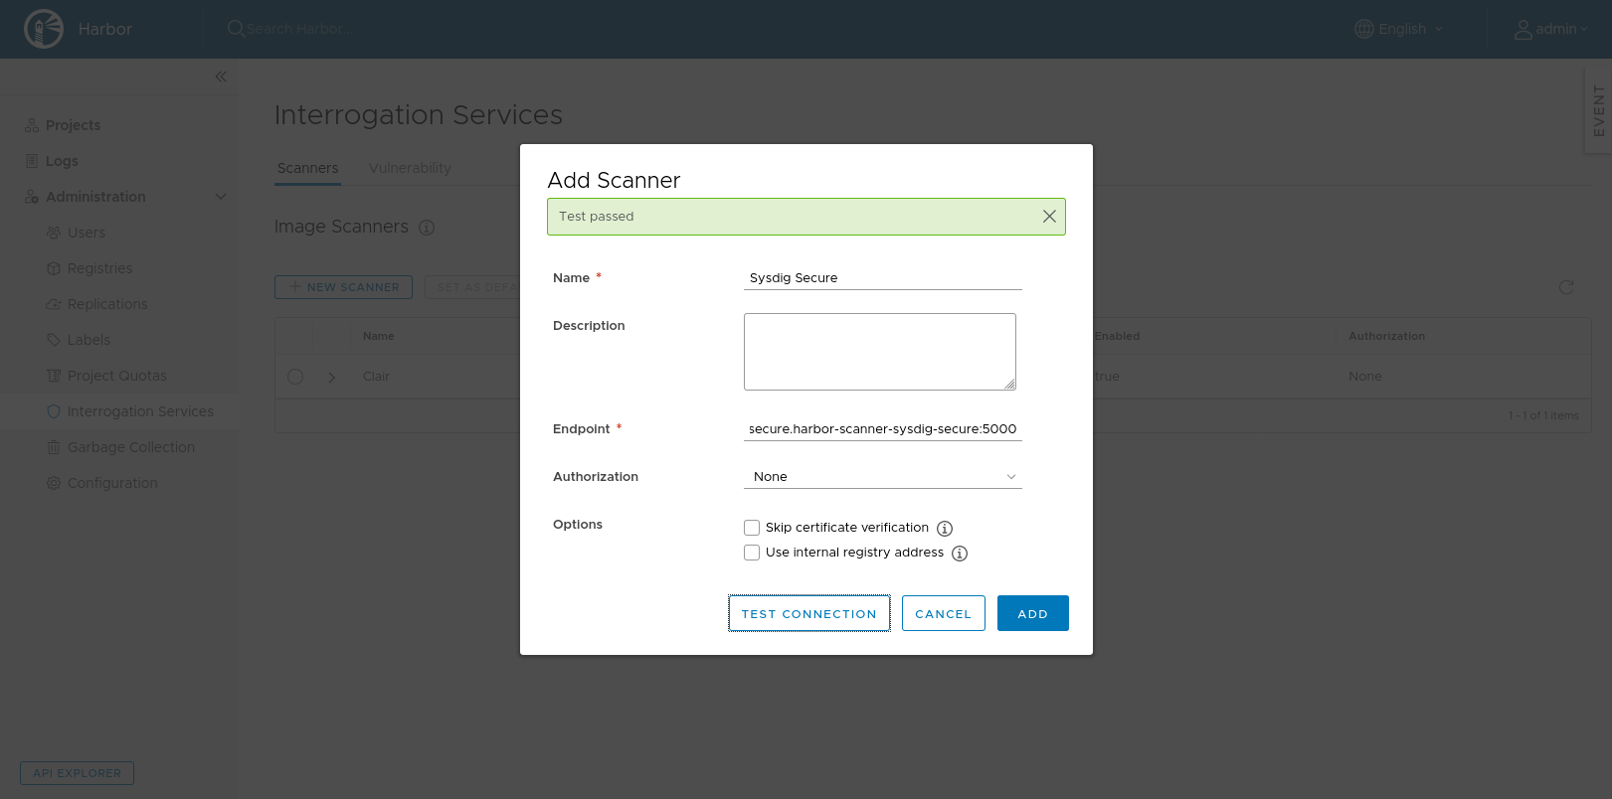Open the admin account dropdown
This screenshot has width=1612, height=799.
click(1551, 29)
